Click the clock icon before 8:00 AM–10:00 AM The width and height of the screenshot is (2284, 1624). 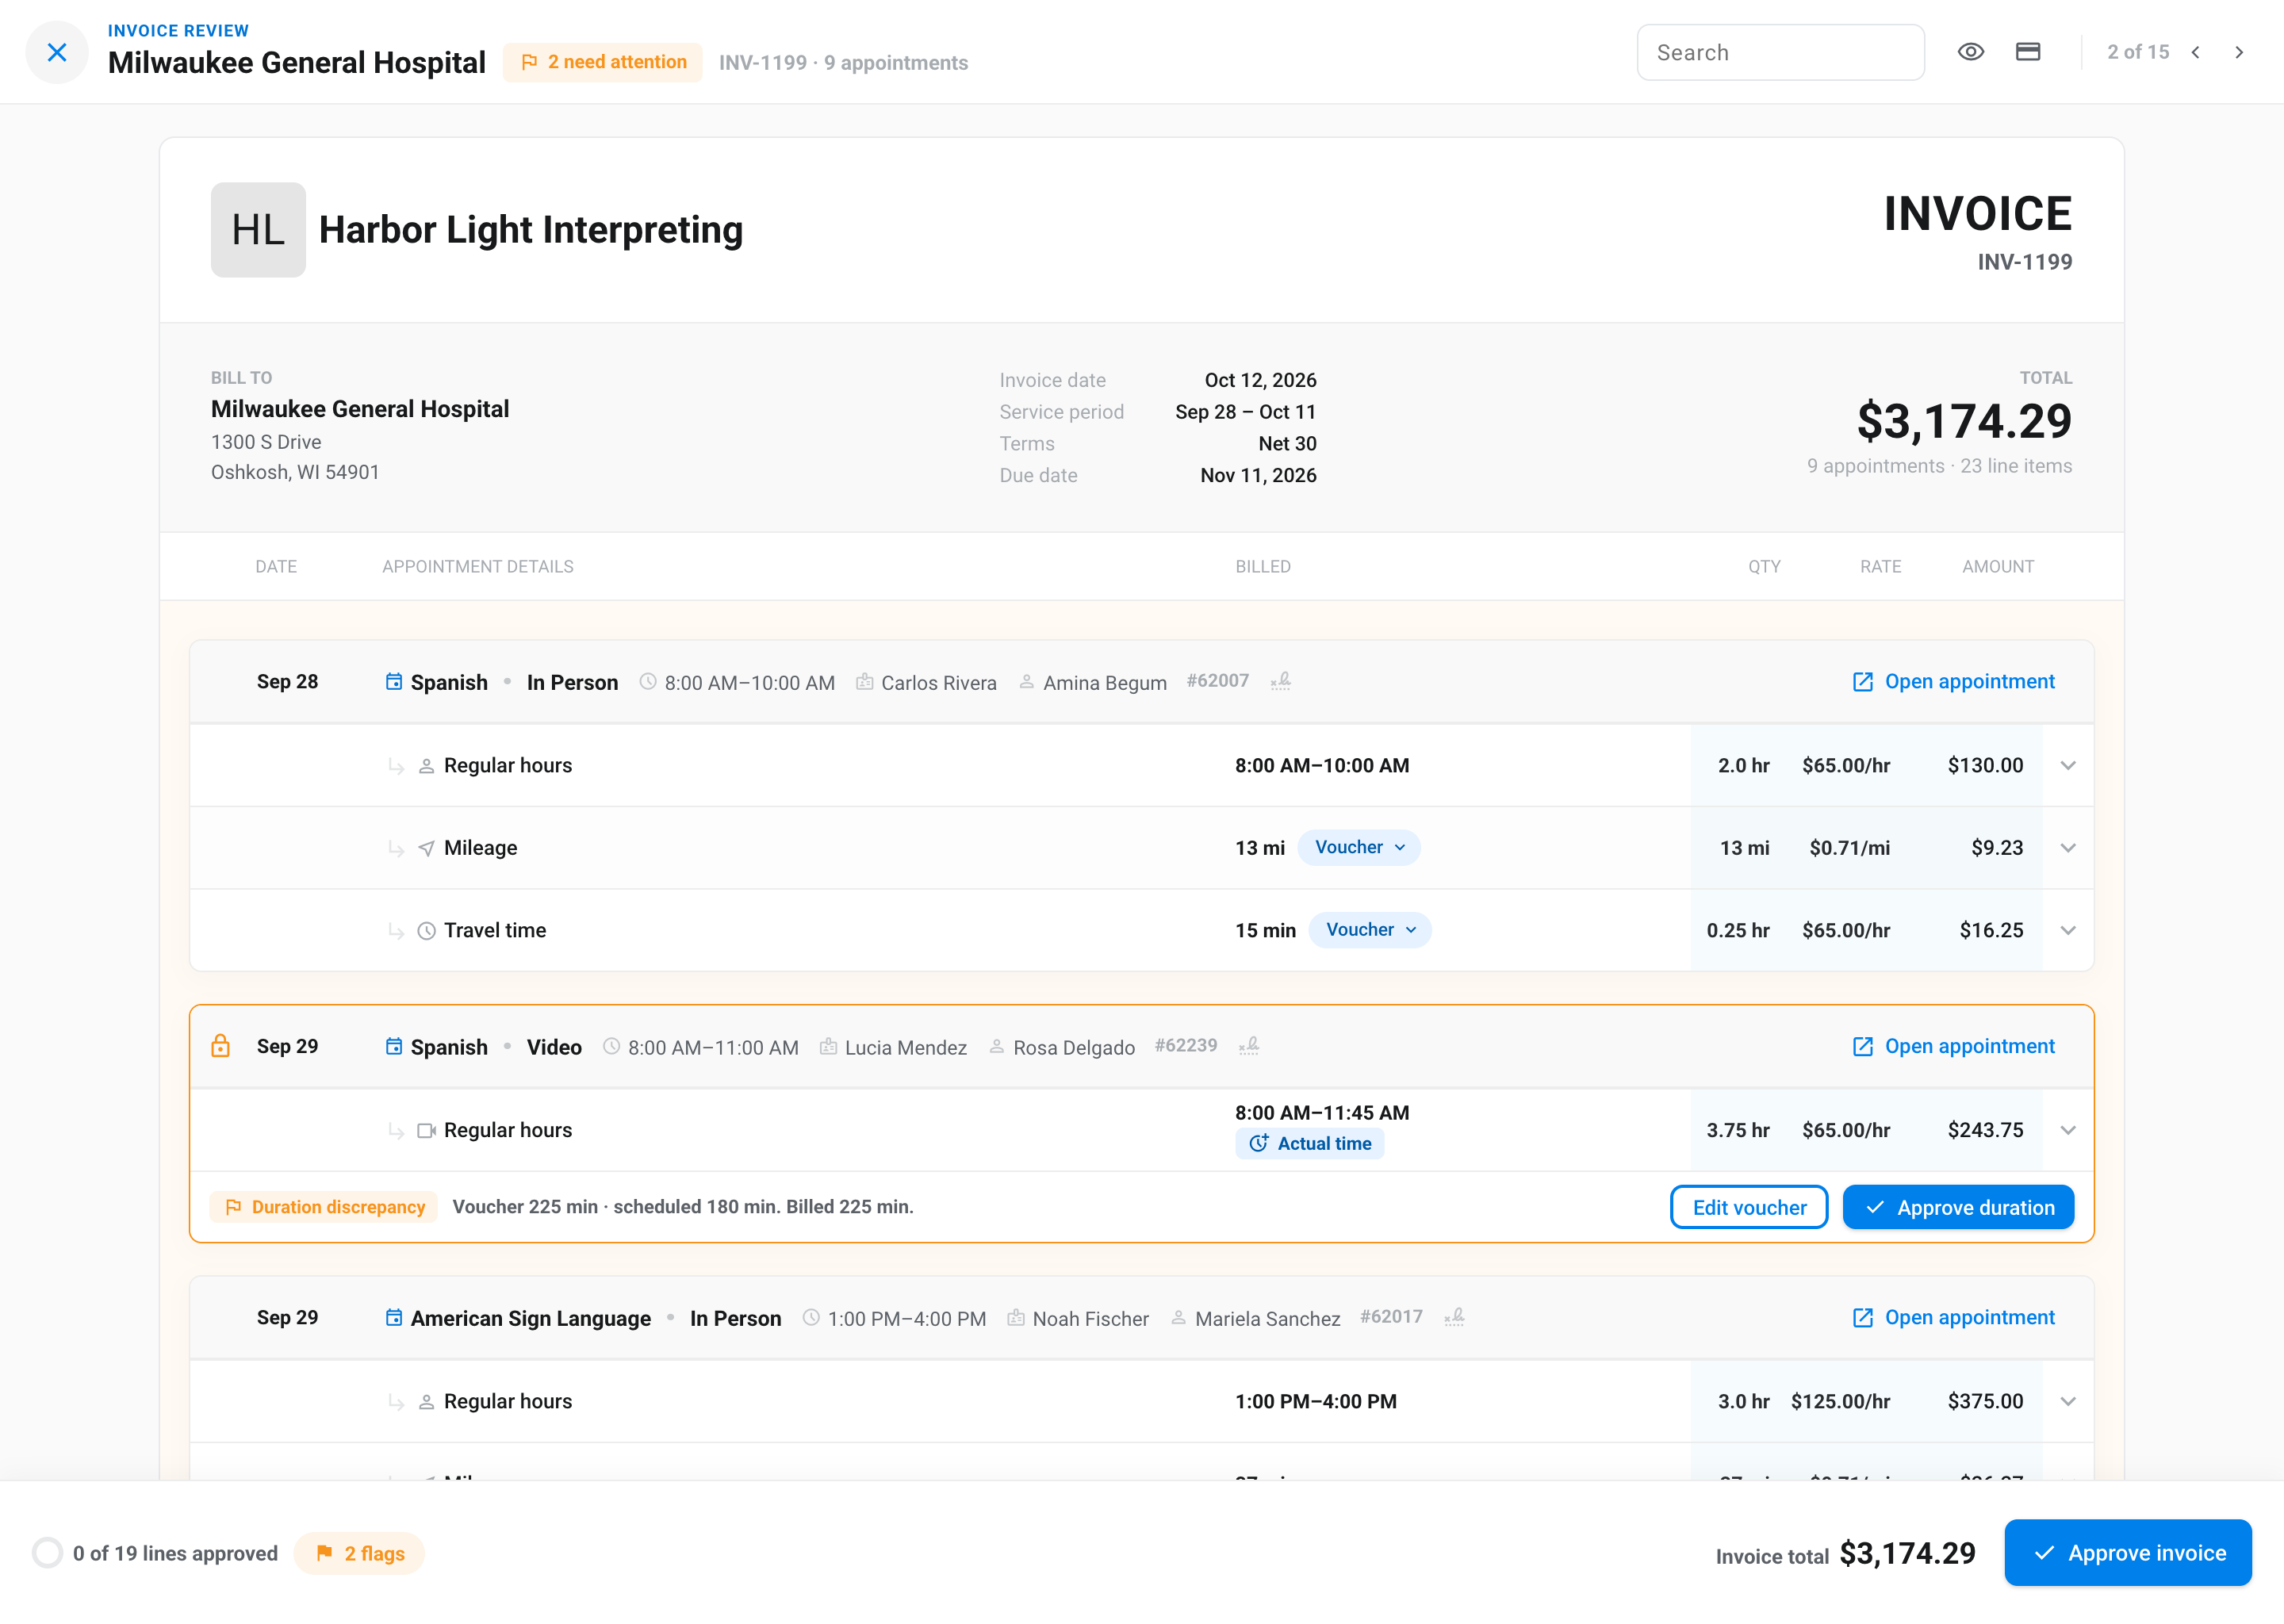pyautogui.click(x=648, y=682)
